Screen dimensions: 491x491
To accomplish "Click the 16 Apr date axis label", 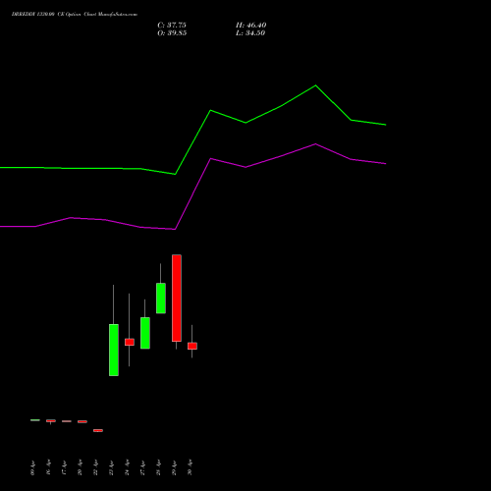I will point(48,467).
